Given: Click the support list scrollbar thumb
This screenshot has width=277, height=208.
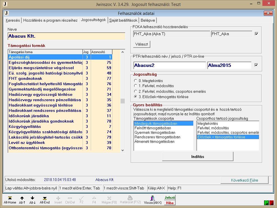Looking at the screenshot, I should click(x=122, y=101).
